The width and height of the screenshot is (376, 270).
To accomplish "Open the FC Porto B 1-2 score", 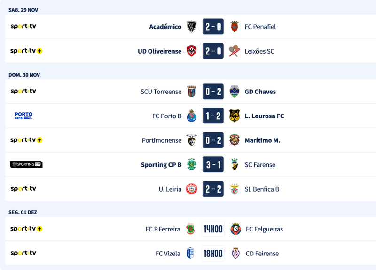I will point(213,116).
